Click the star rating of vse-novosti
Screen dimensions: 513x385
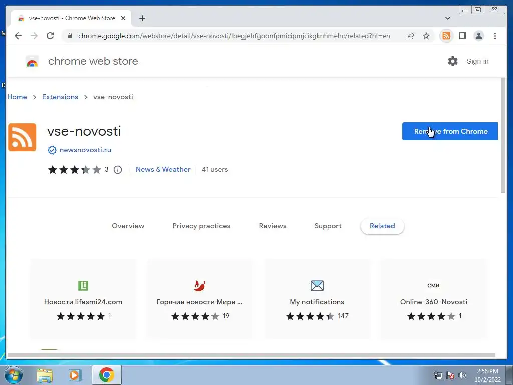75,170
